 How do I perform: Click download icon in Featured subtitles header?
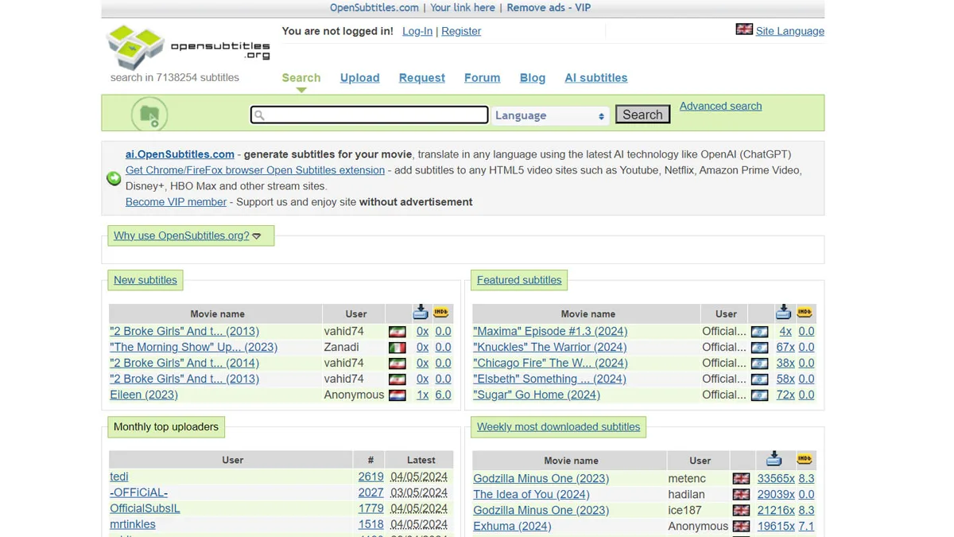pyautogui.click(x=784, y=312)
